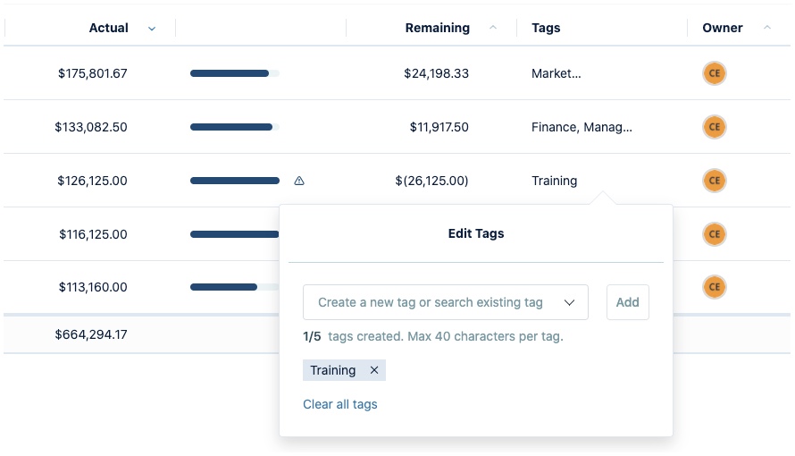Open the Finance, Manag... tags cell
Viewport: 795px width, 456px height.
[582, 127]
